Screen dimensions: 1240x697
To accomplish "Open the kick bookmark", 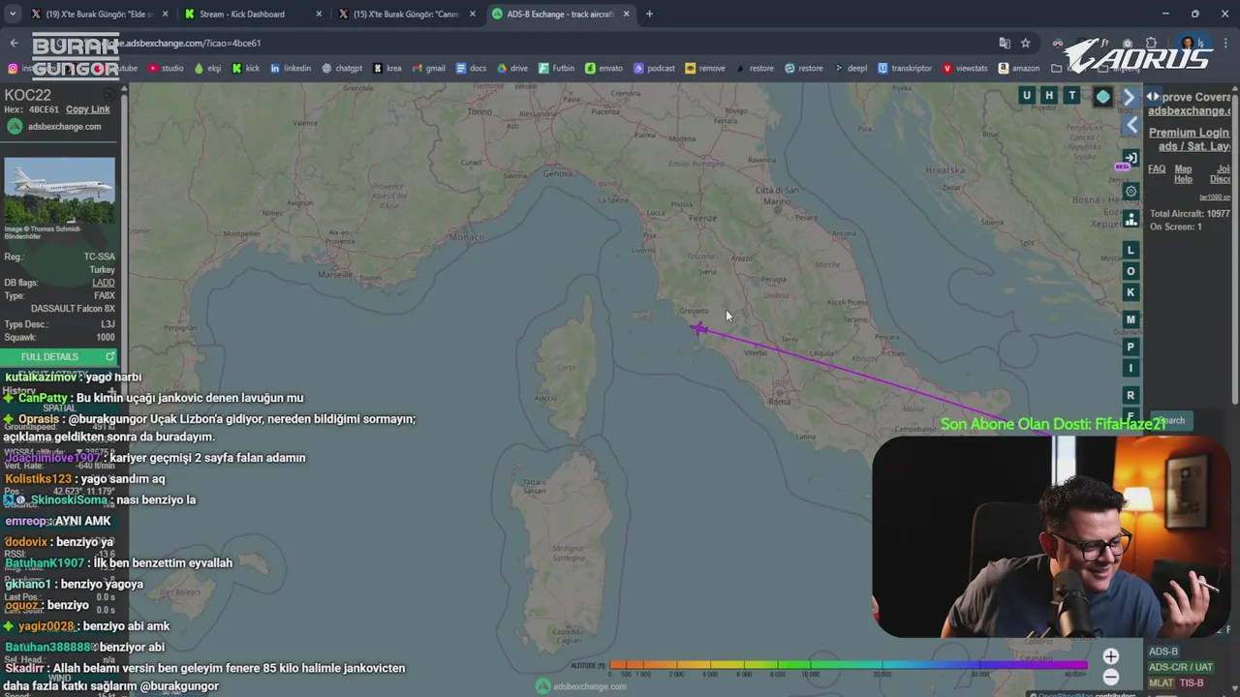I will pyautogui.click(x=245, y=68).
